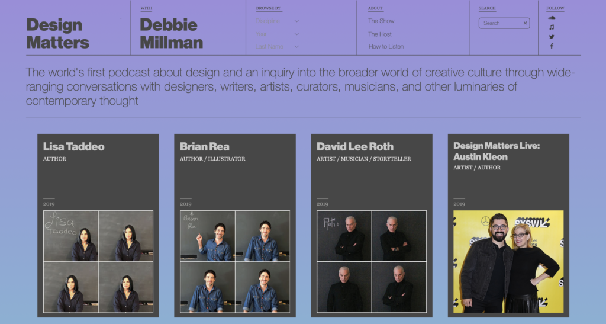606x324 pixels.
Task: Click the 2019 year on David Lee Roth card
Action: click(323, 204)
